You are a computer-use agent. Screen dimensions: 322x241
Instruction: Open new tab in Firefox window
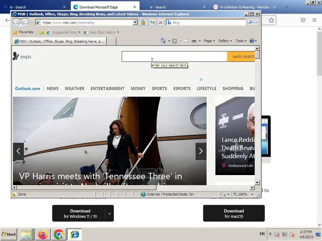(286, 7)
